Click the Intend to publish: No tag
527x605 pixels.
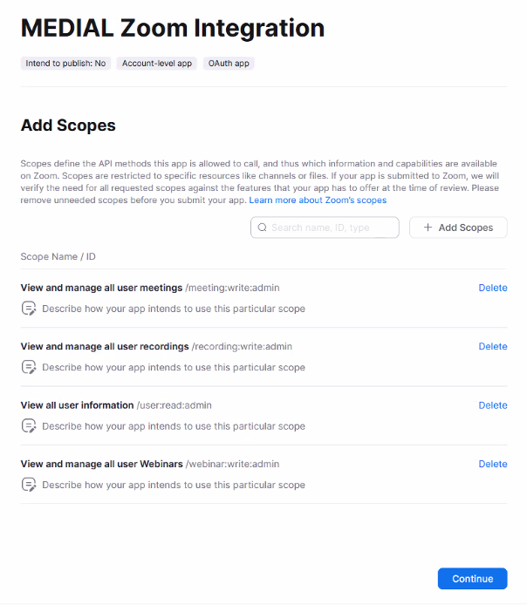pyautogui.click(x=65, y=64)
